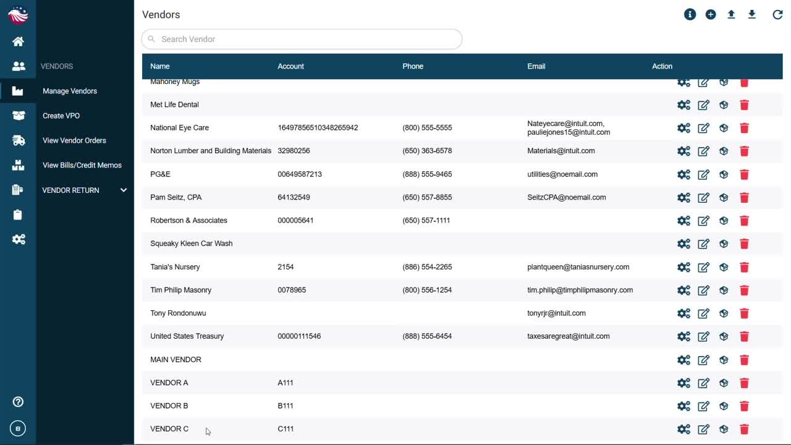Open the Home icon in the sidebar
Viewport: 791px width, 445px height.
point(18,41)
